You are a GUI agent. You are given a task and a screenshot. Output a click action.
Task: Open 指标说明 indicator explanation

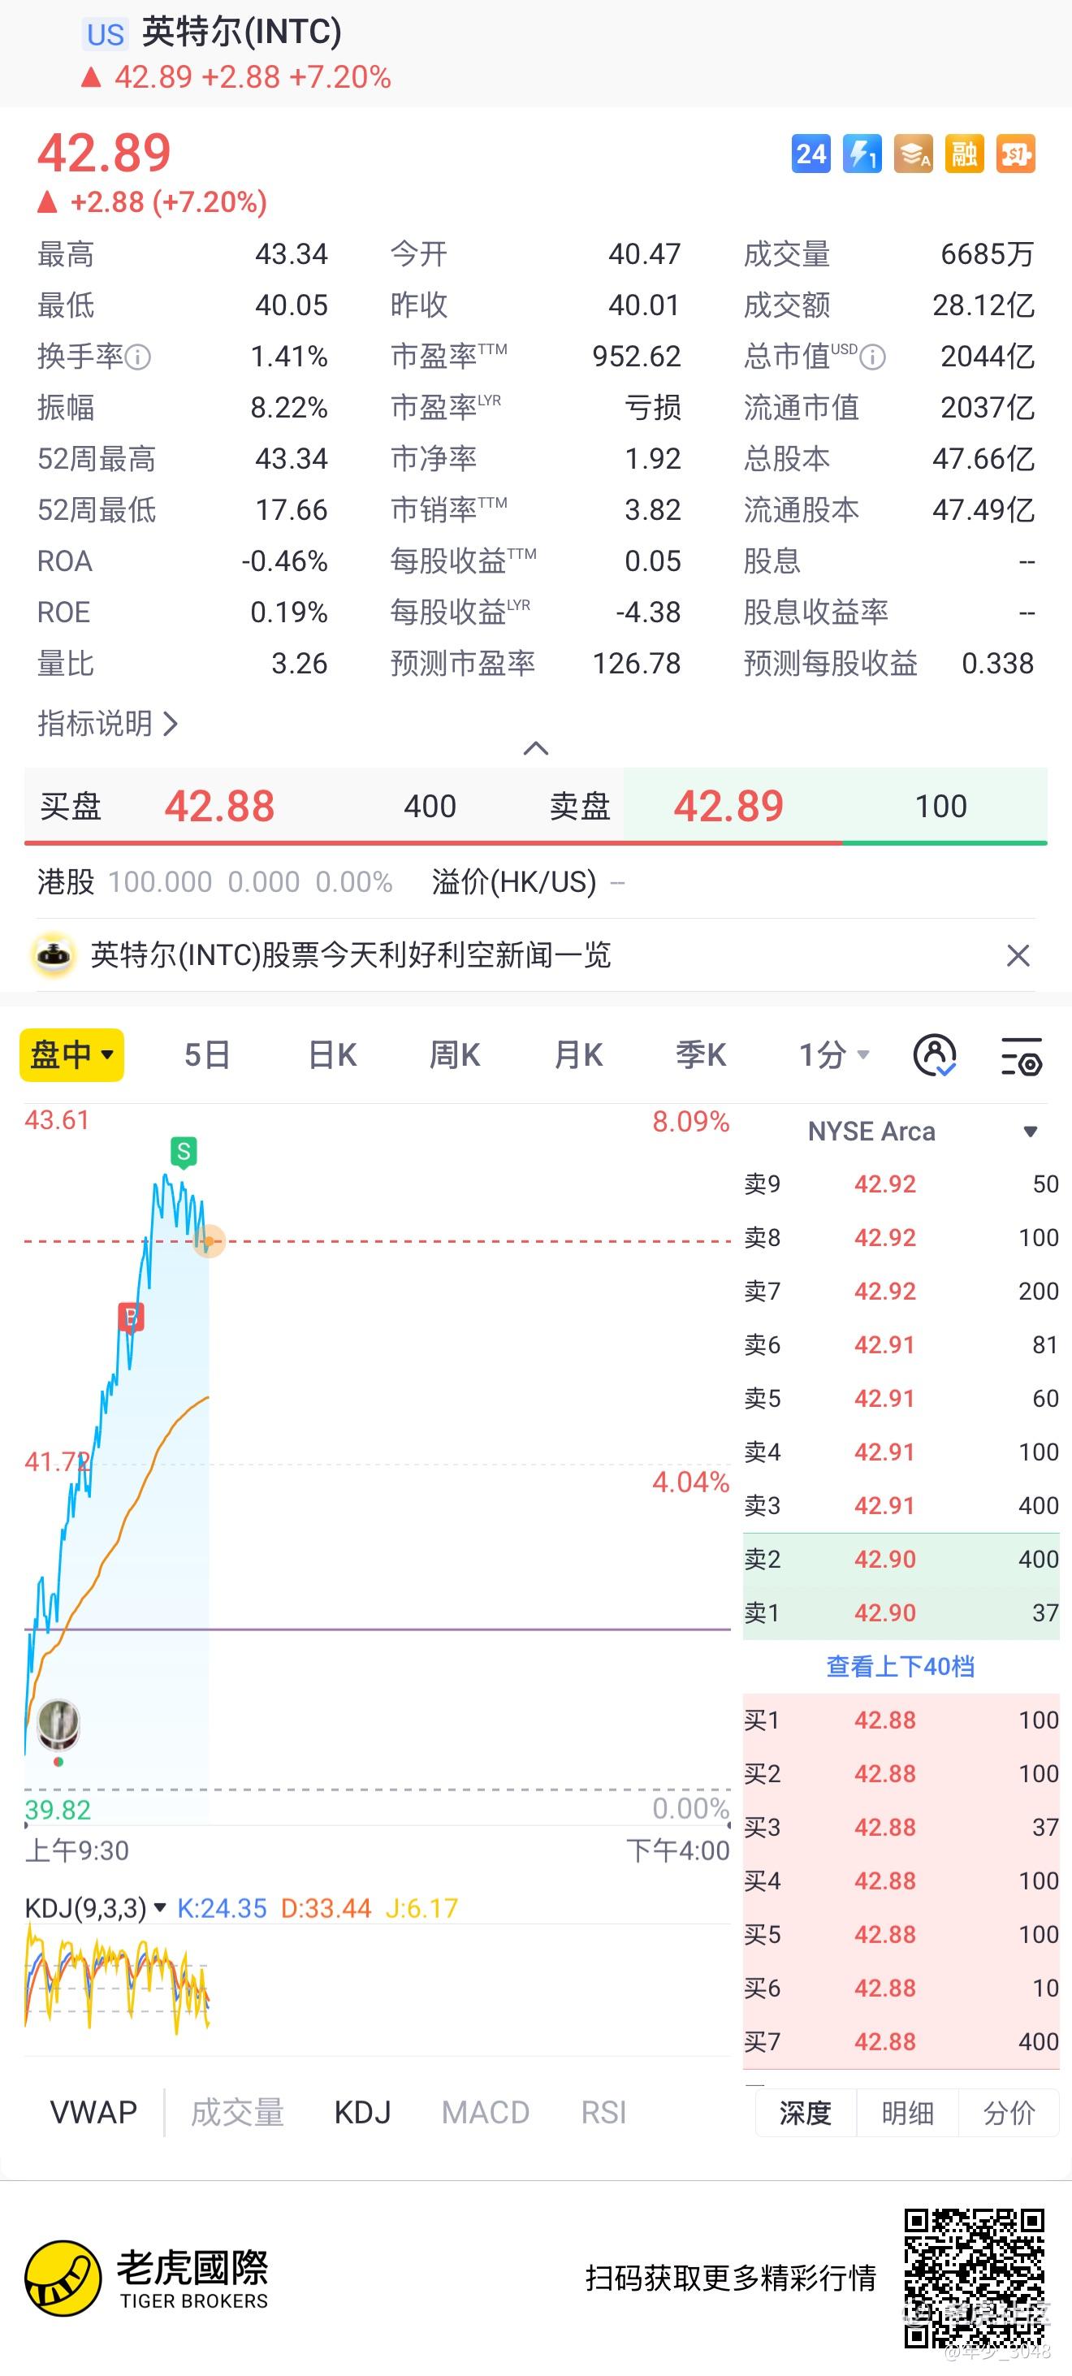[x=108, y=724]
